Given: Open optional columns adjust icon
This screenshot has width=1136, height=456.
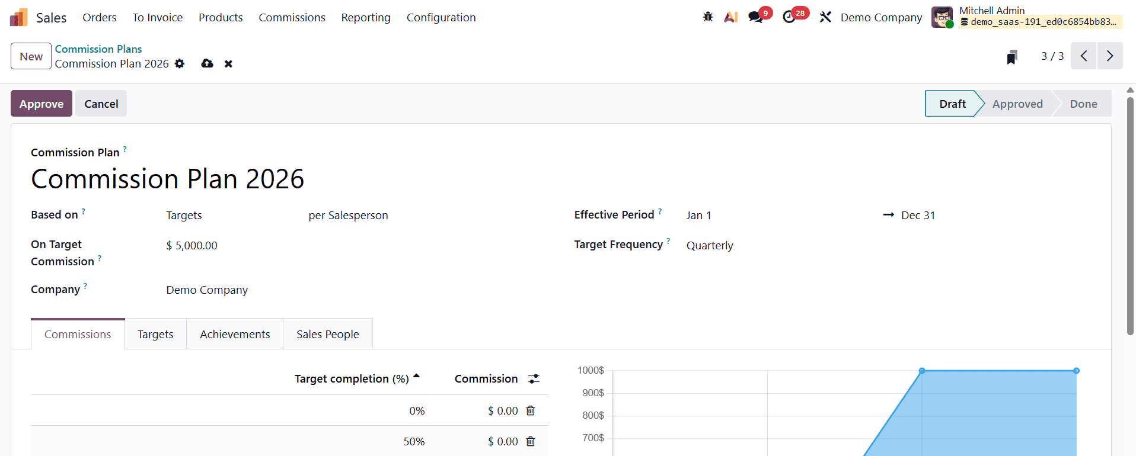Looking at the screenshot, I should (x=534, y=378).
